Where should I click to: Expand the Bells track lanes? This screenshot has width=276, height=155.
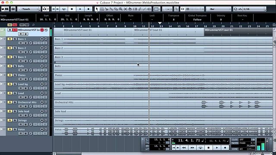[x=2, y=66]
